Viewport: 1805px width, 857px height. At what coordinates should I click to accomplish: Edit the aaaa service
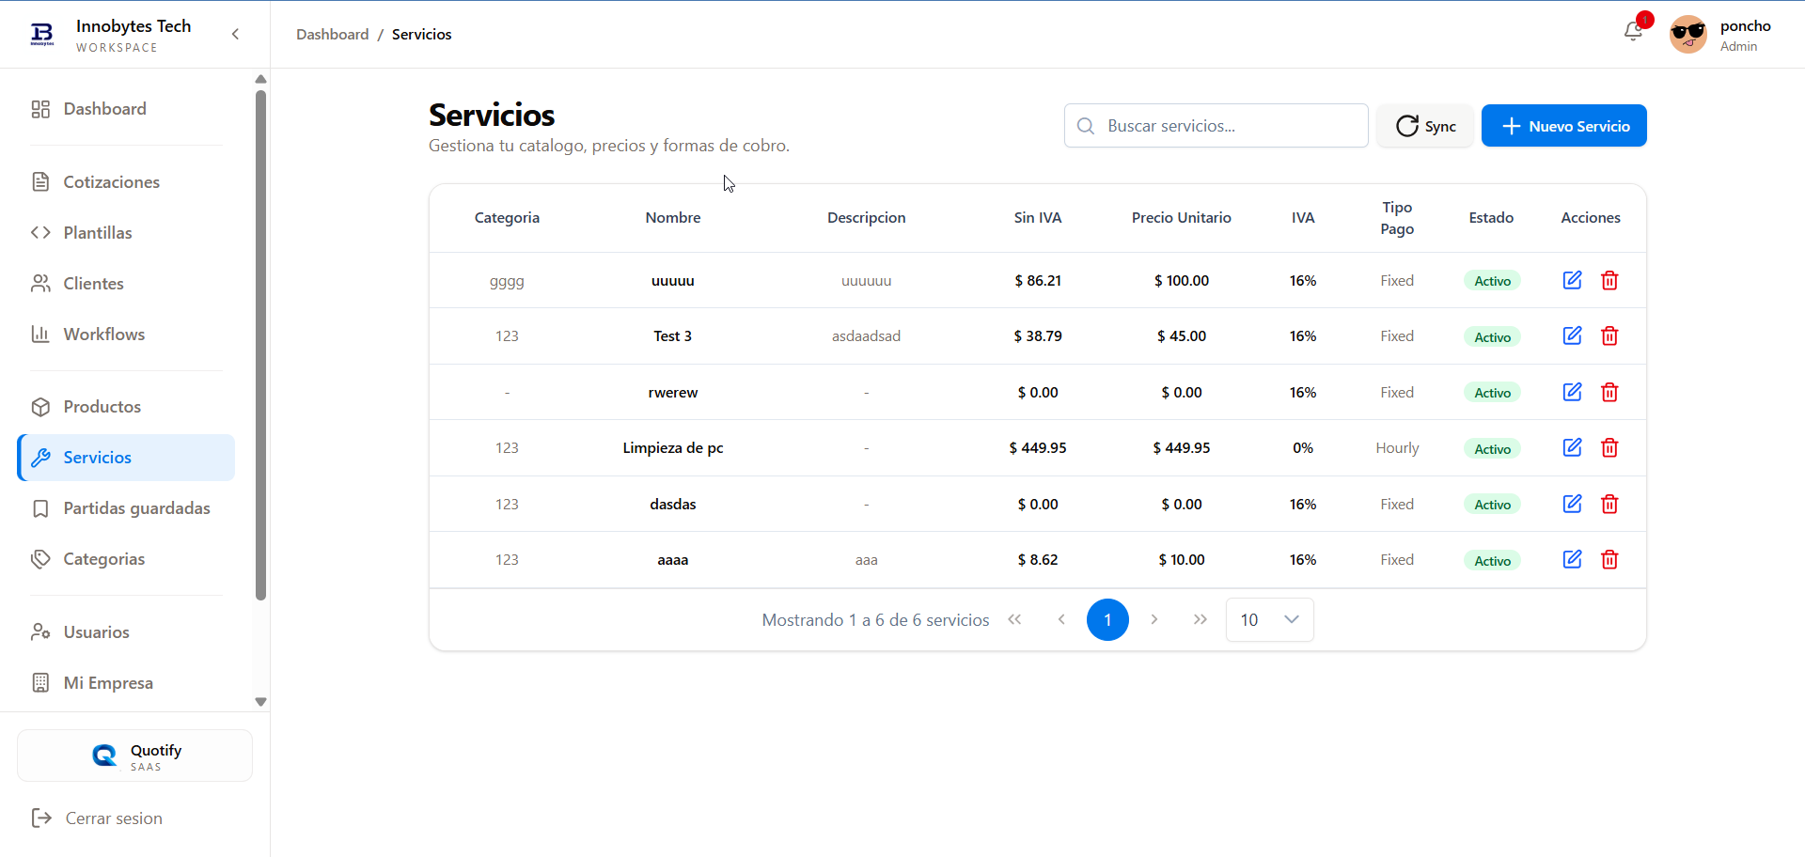[1572, 559]
